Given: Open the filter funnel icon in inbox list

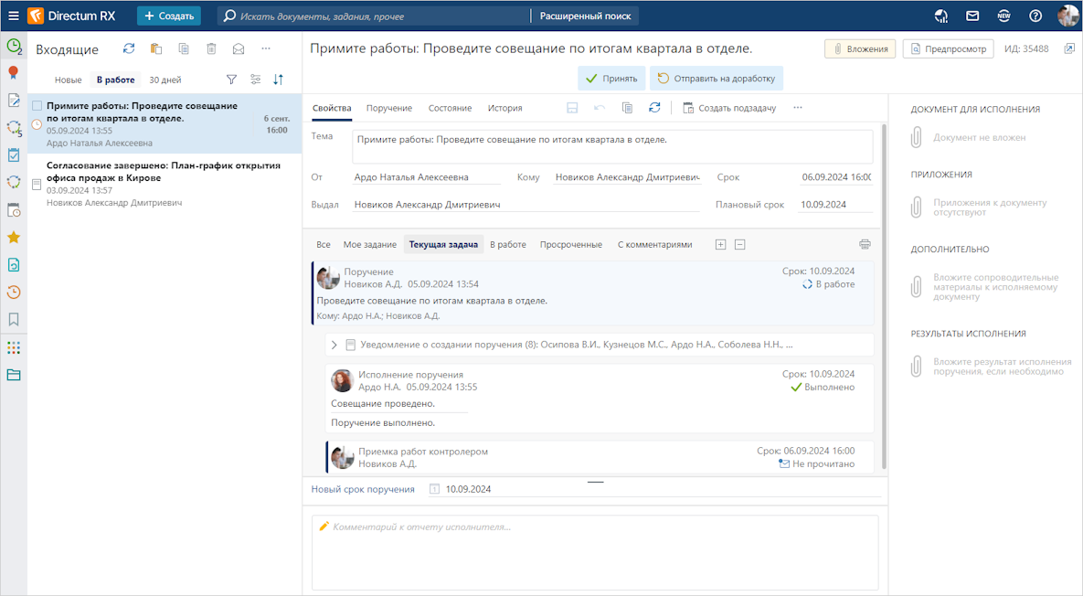Looking at the screenshot, I should (231, 80).
